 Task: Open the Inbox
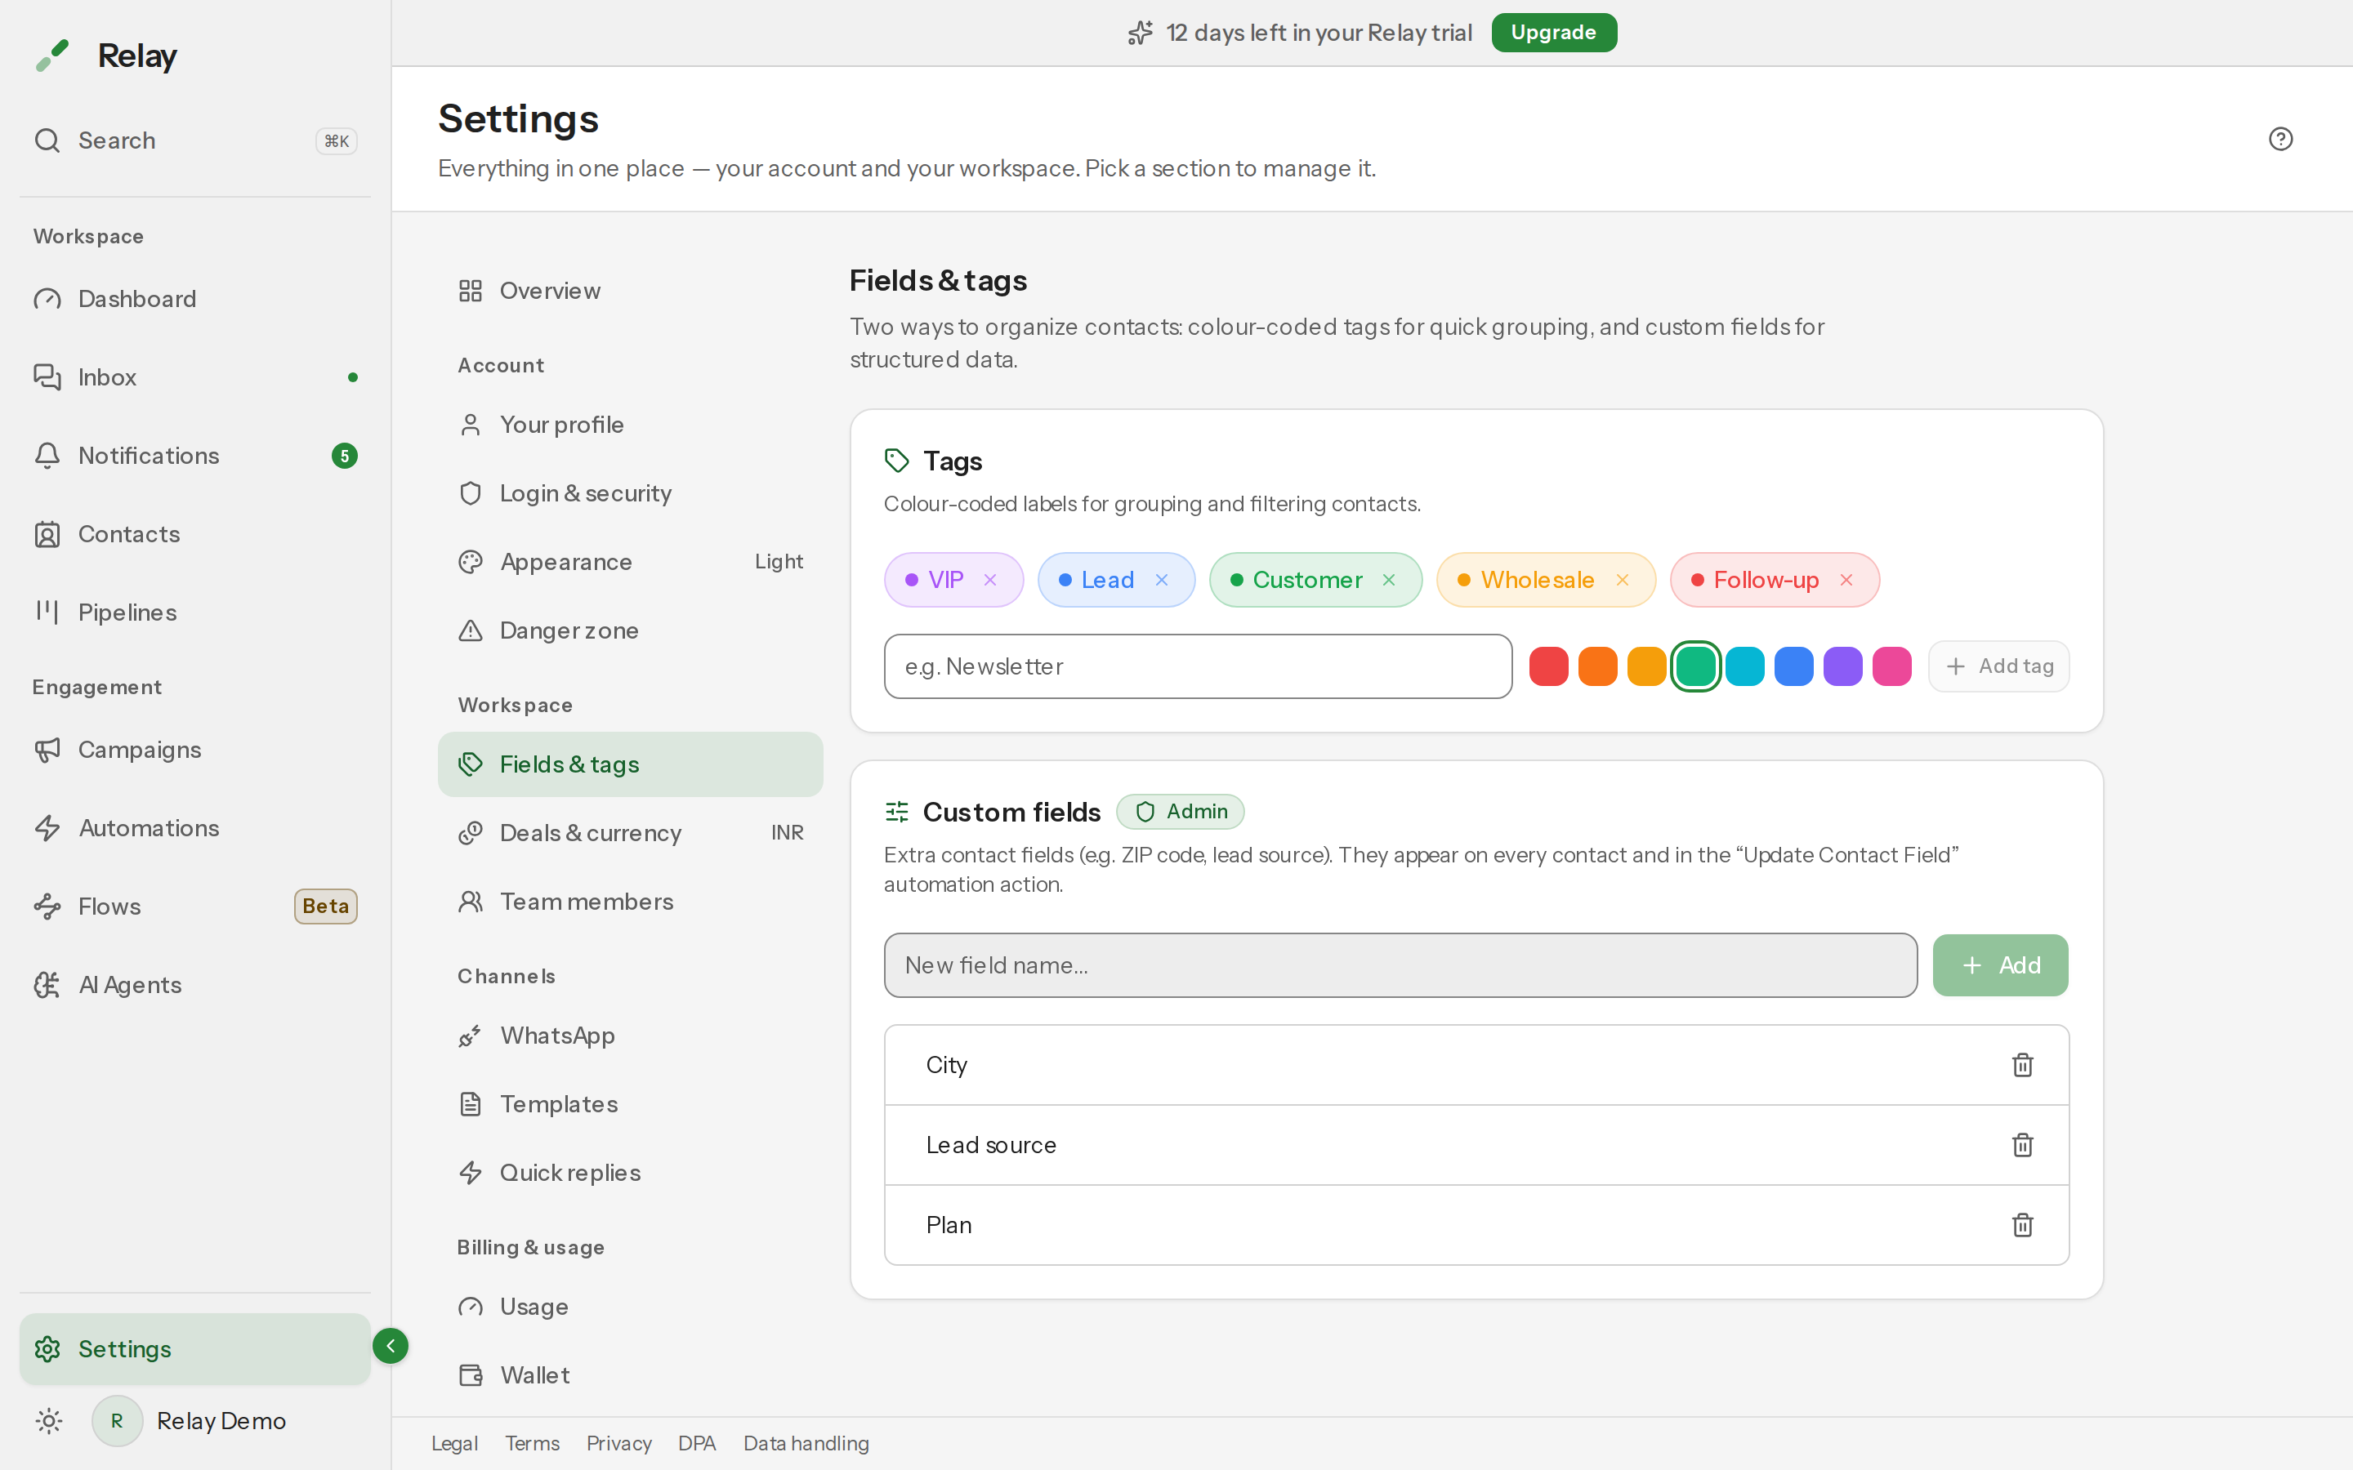(x=194, y=377)
